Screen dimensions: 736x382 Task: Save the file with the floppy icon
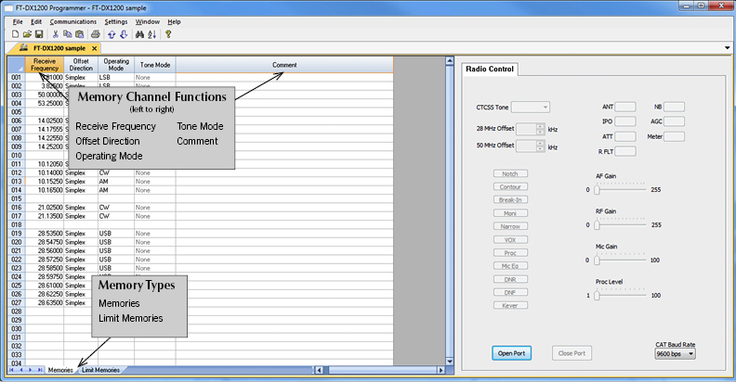tap(39, 34)
